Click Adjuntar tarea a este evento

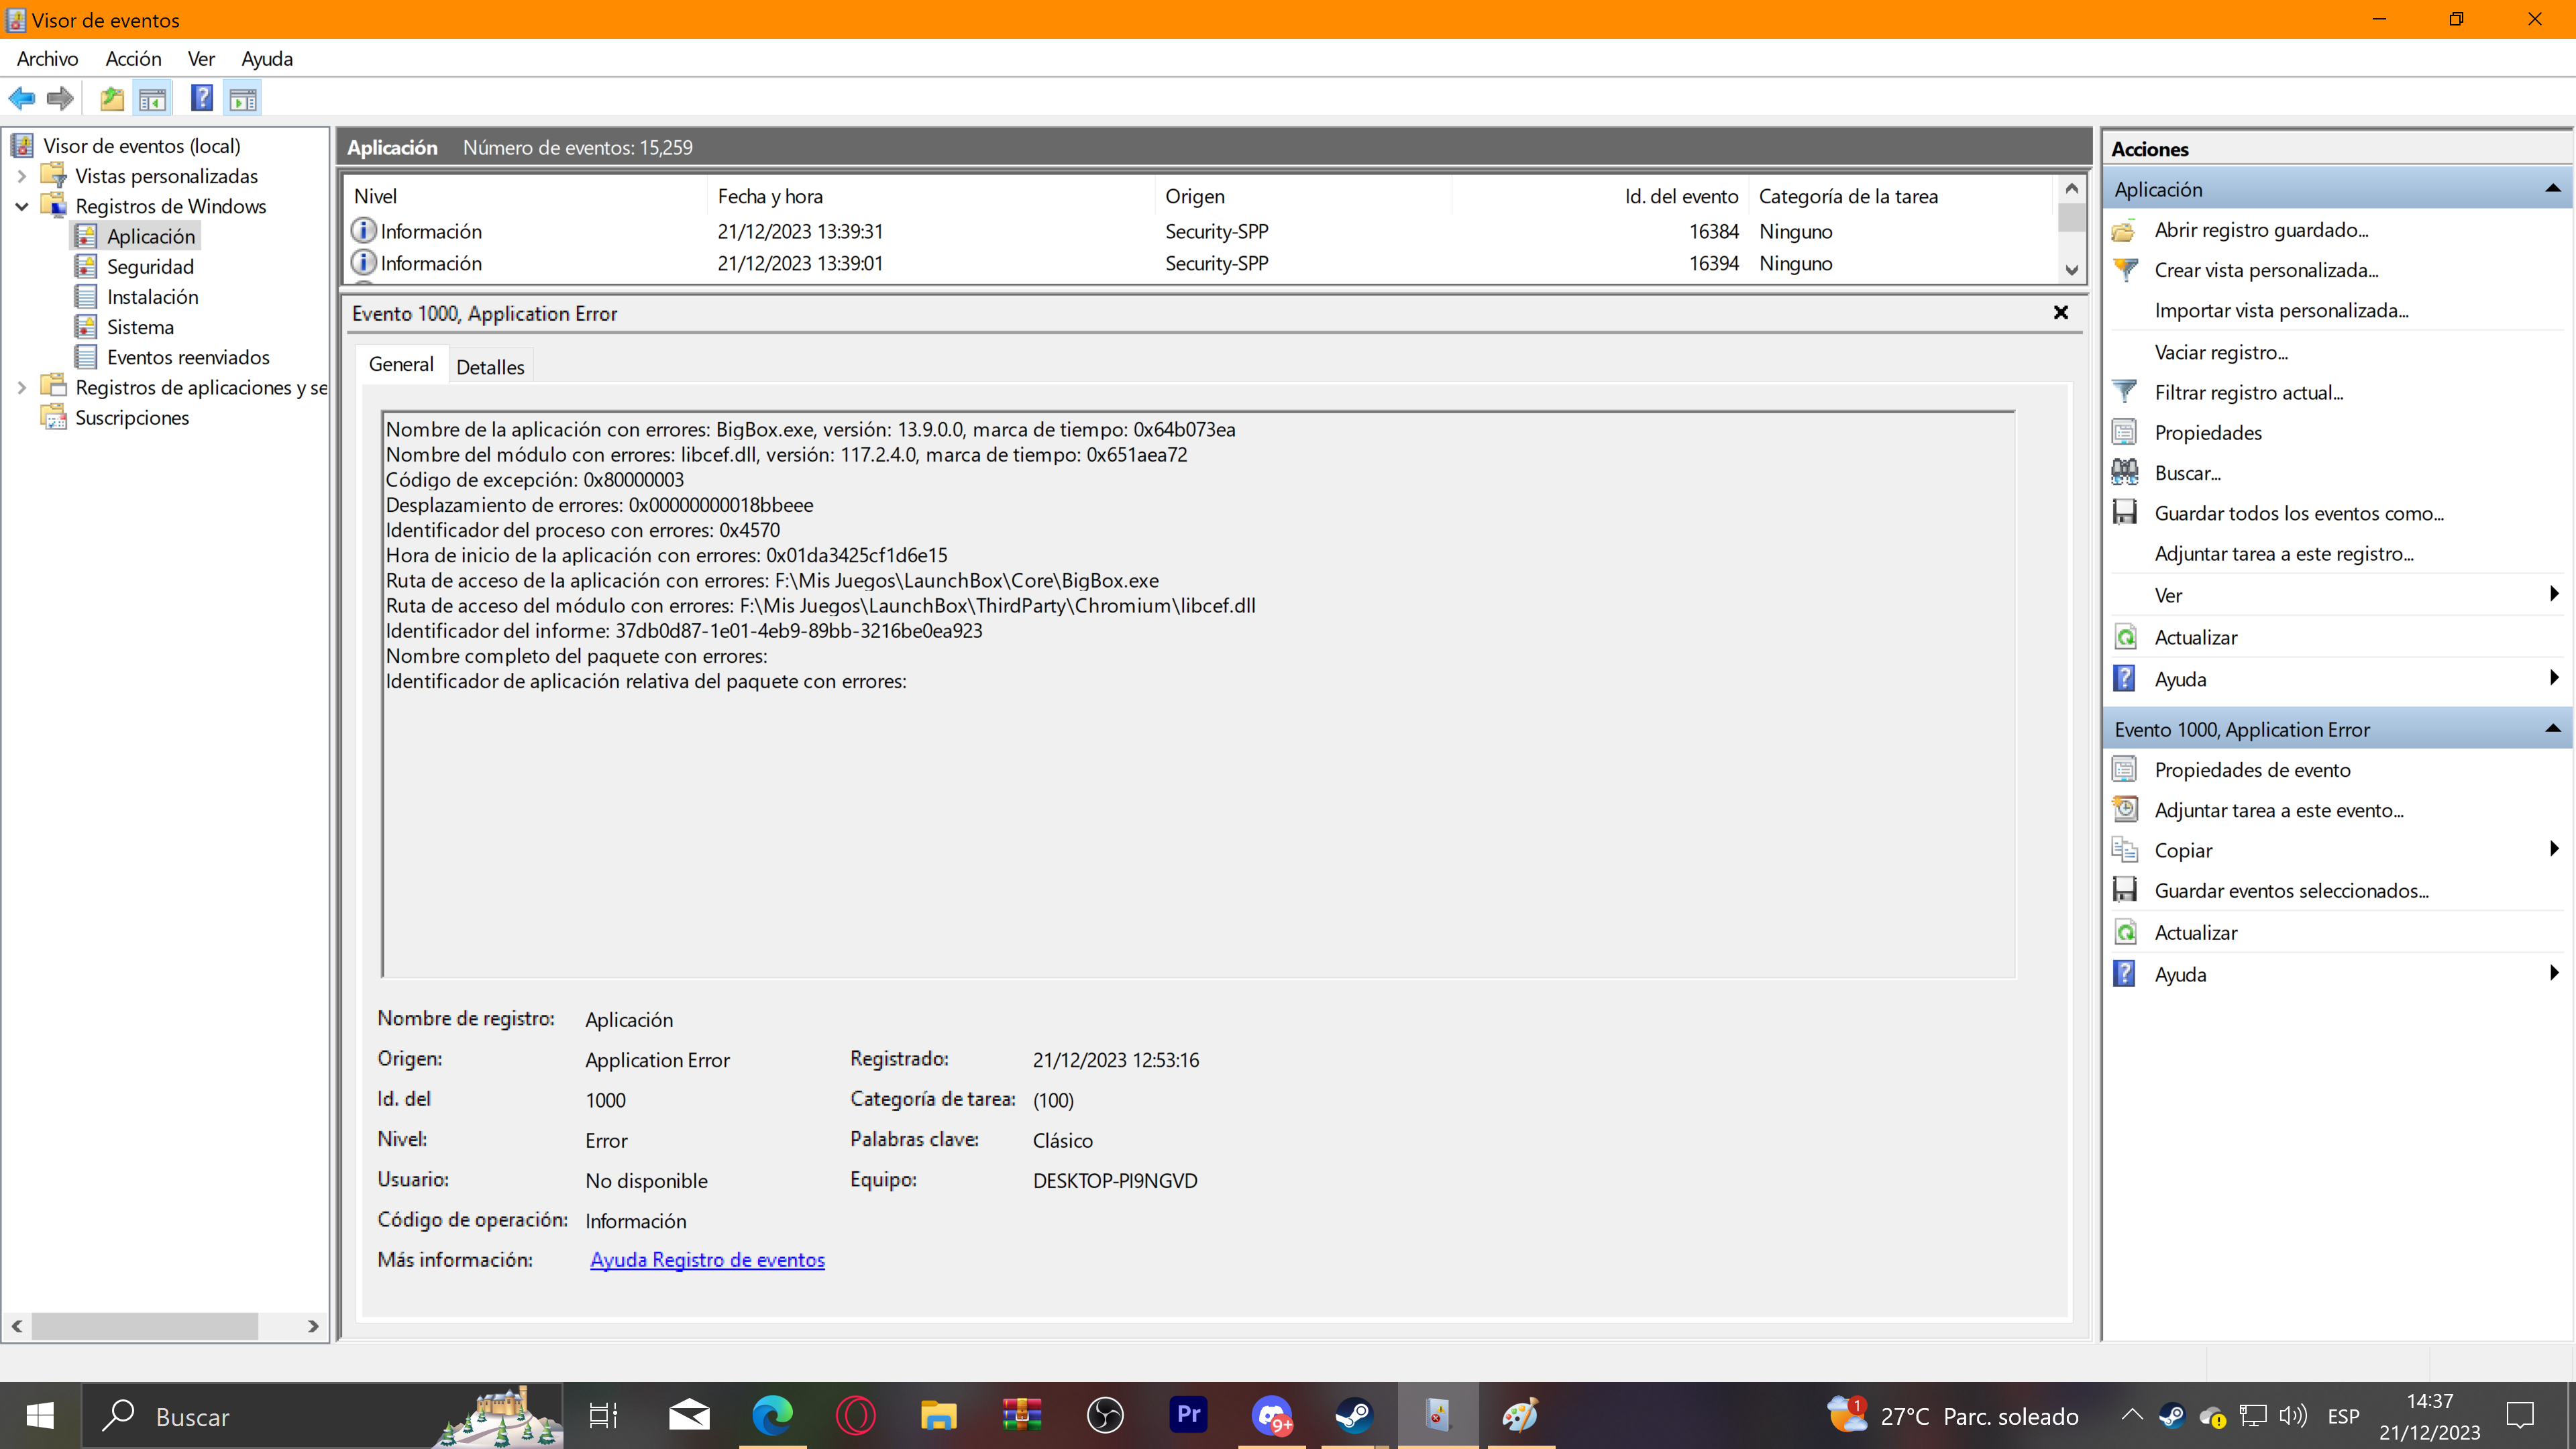2278,810
